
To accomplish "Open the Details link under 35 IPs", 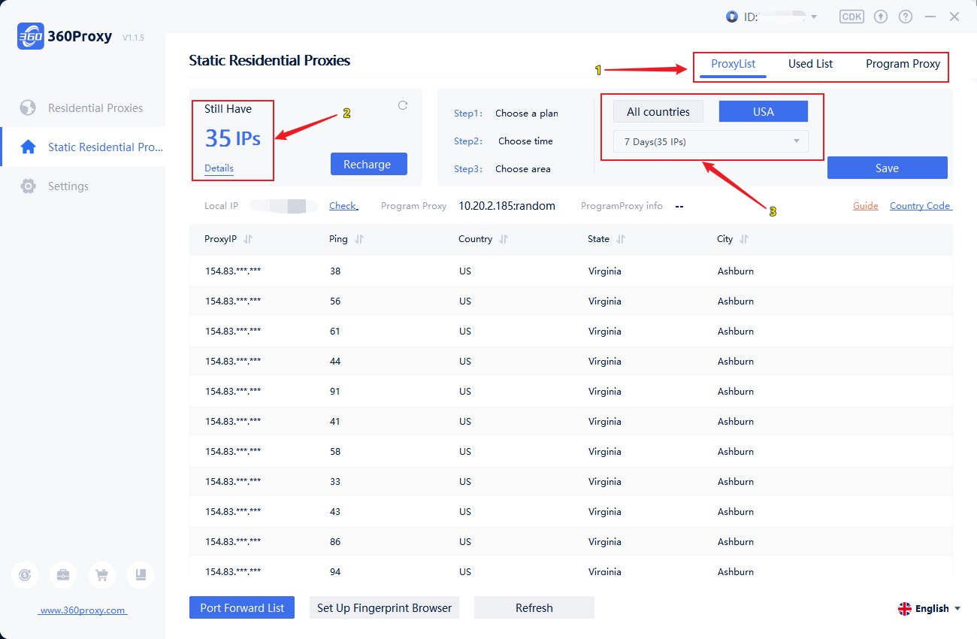I will [219, 168].
